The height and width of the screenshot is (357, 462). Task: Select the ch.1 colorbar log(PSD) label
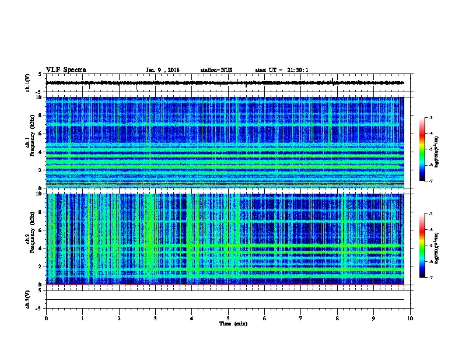(436, 152)
